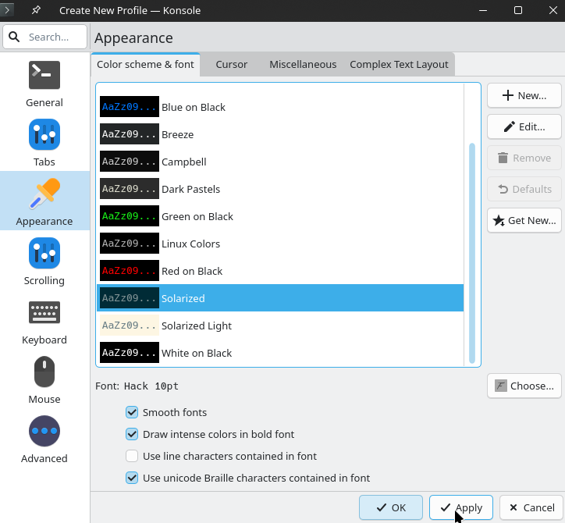Viewport: 565px width, 523px height.
Task: Select the Red on Black color scheme
Action: [280, 271]
